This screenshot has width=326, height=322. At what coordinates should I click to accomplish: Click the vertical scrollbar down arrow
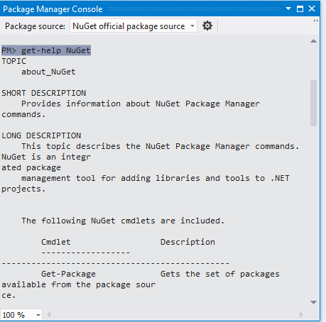pos(313,302)
